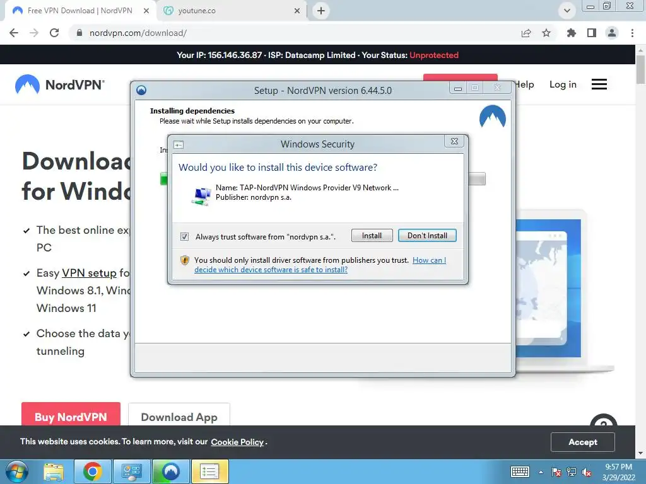Click the Windows Security title bar icon
Screen dimensions: 646x484
(x=179, y=144)
